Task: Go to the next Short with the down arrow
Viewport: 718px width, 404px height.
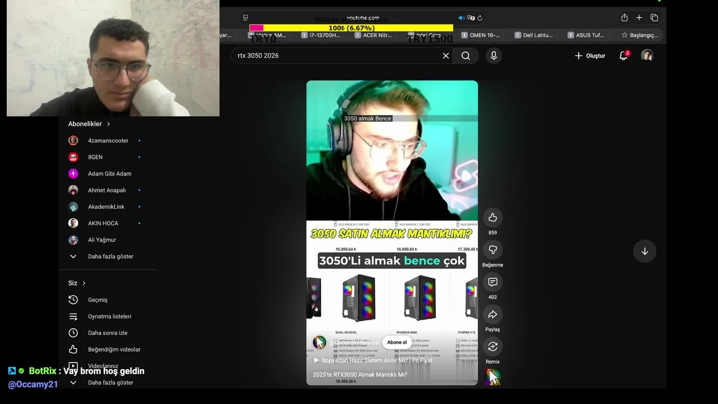Action: (645, 251)
